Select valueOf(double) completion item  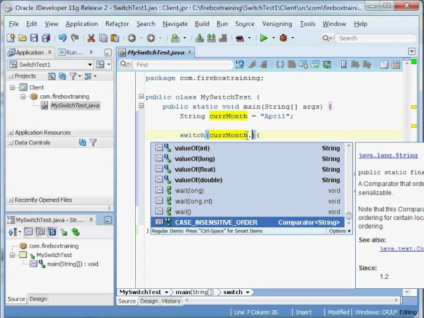point(248,180)
